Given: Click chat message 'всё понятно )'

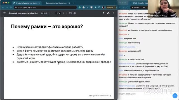Looking at the screenshot, I should [134, 43].
